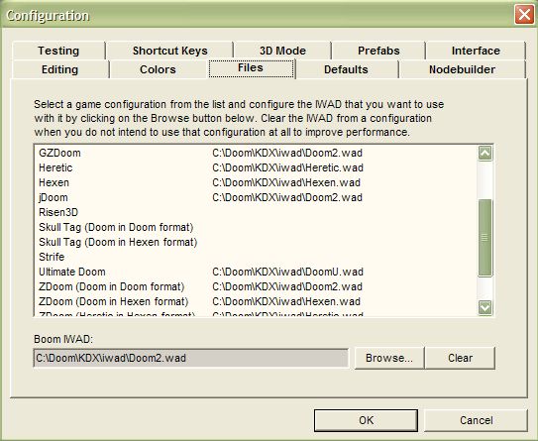Select ZDoom (Doom in Doom format)

click(x=256, y=286)
